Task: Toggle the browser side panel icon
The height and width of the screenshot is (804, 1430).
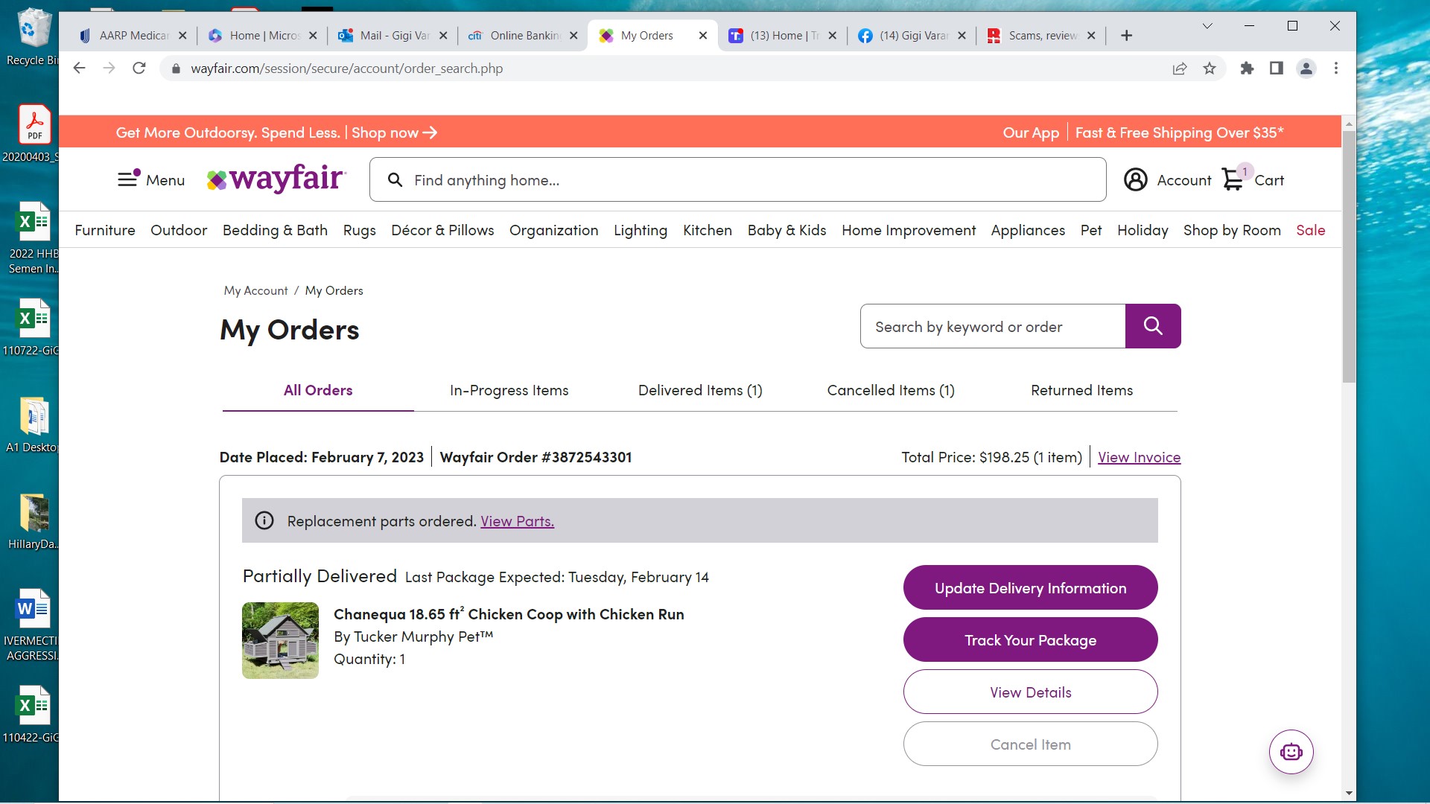Action: (x=1276, y=68)
